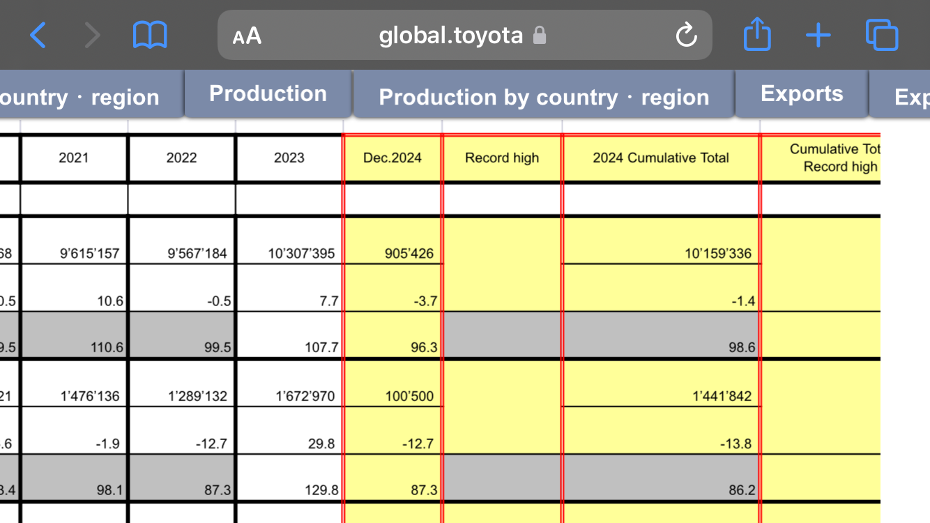This screenshot has width=930, height=523.
Task: Click the -12.7 cell in the Dec.2024 column
Action: coord(392,431)
